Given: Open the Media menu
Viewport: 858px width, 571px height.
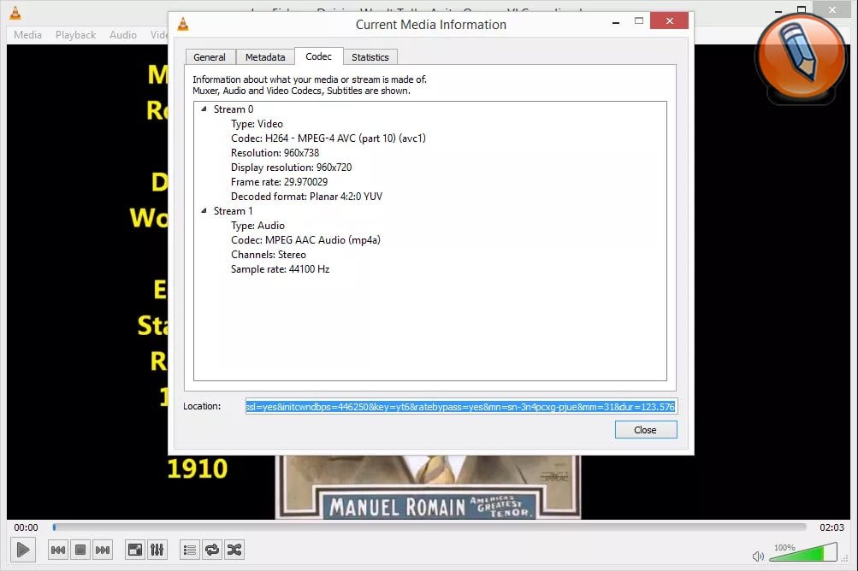Looking at the screenshot, I should 27,34.
